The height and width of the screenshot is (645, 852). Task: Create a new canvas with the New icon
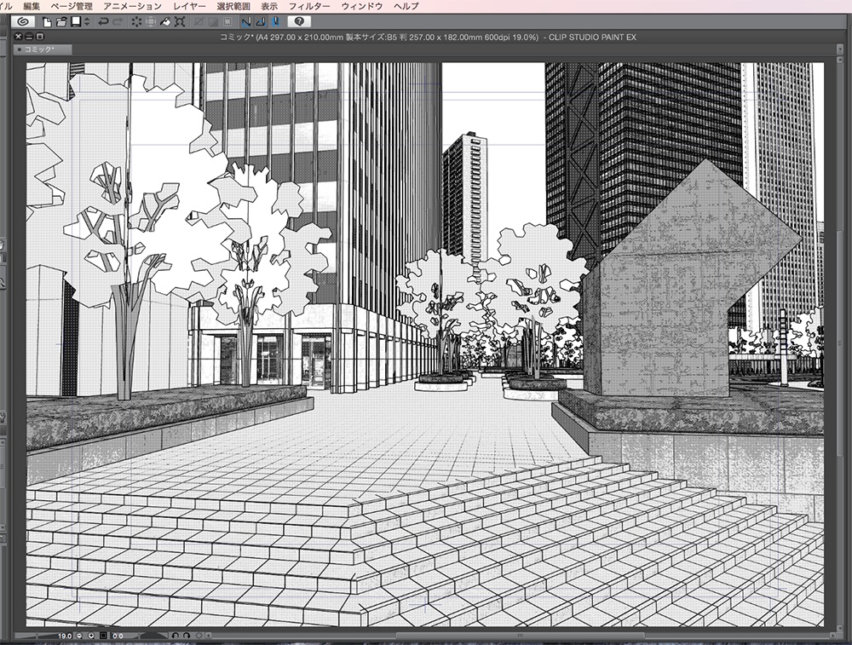click(x=46, y=23)
